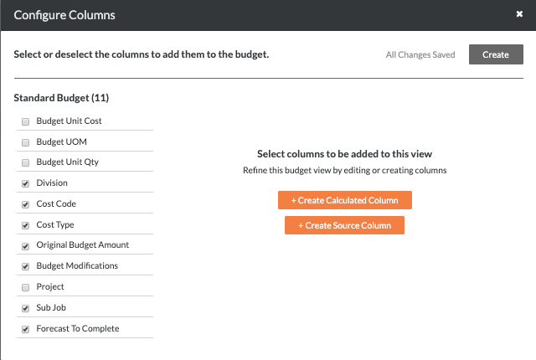Image resolution: width=536 pixels, height=360 pixels.
Task: Deselect the Cost Code checkbox
Action: (x=25, y=204)
